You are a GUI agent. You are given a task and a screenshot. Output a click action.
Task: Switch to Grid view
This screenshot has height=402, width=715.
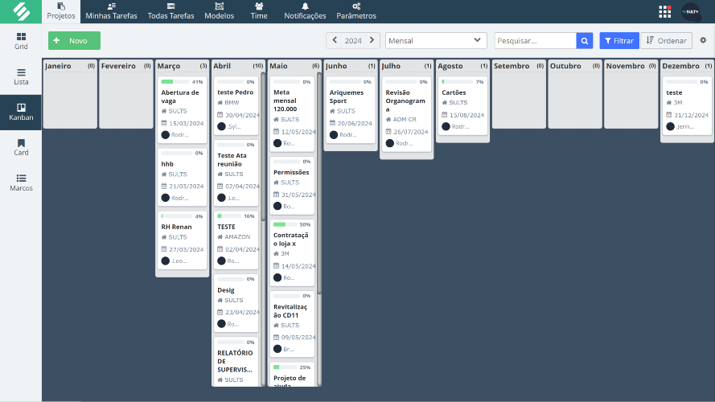(21, 41)
